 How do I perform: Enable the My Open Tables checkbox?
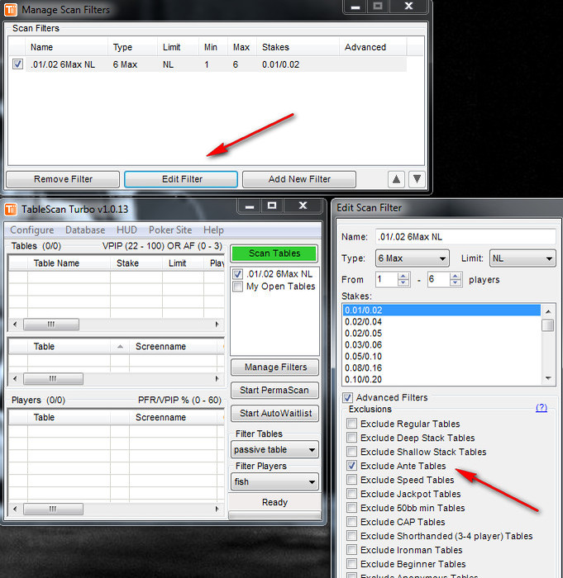tap(238, 287)
